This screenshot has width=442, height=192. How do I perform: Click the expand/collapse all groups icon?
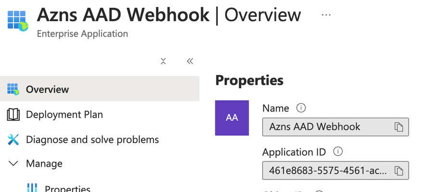click(x=163, y=61)
